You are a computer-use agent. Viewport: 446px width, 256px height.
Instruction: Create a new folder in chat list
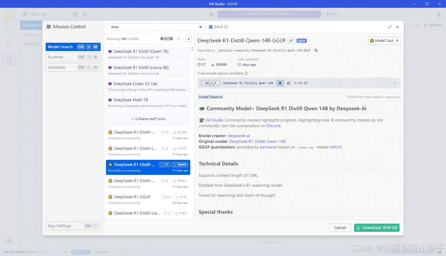(75, 14)
